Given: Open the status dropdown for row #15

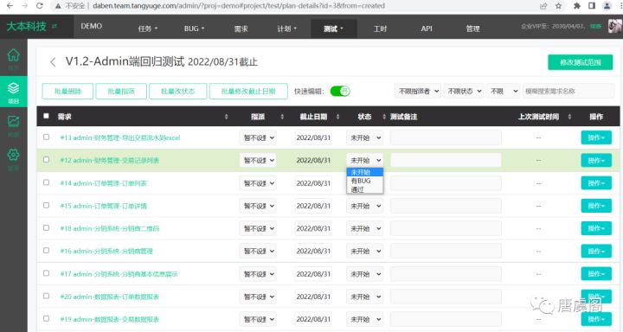Looking at the screenshot, I should click(365, 206).
